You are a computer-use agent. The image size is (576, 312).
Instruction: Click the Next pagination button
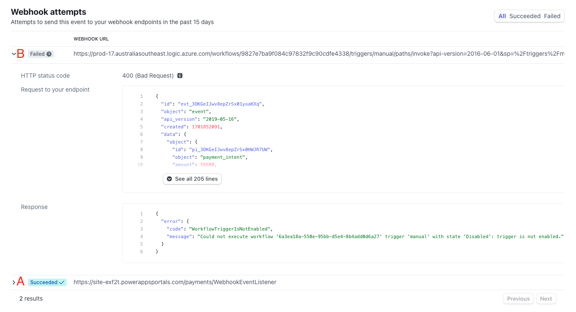546,298
